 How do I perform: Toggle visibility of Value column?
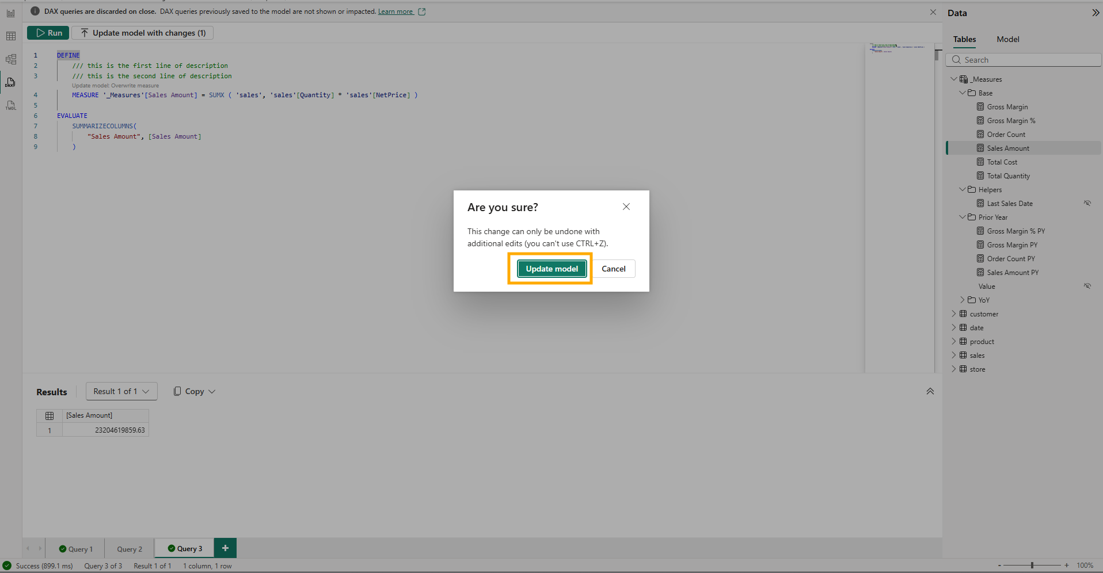point(1087,286)
